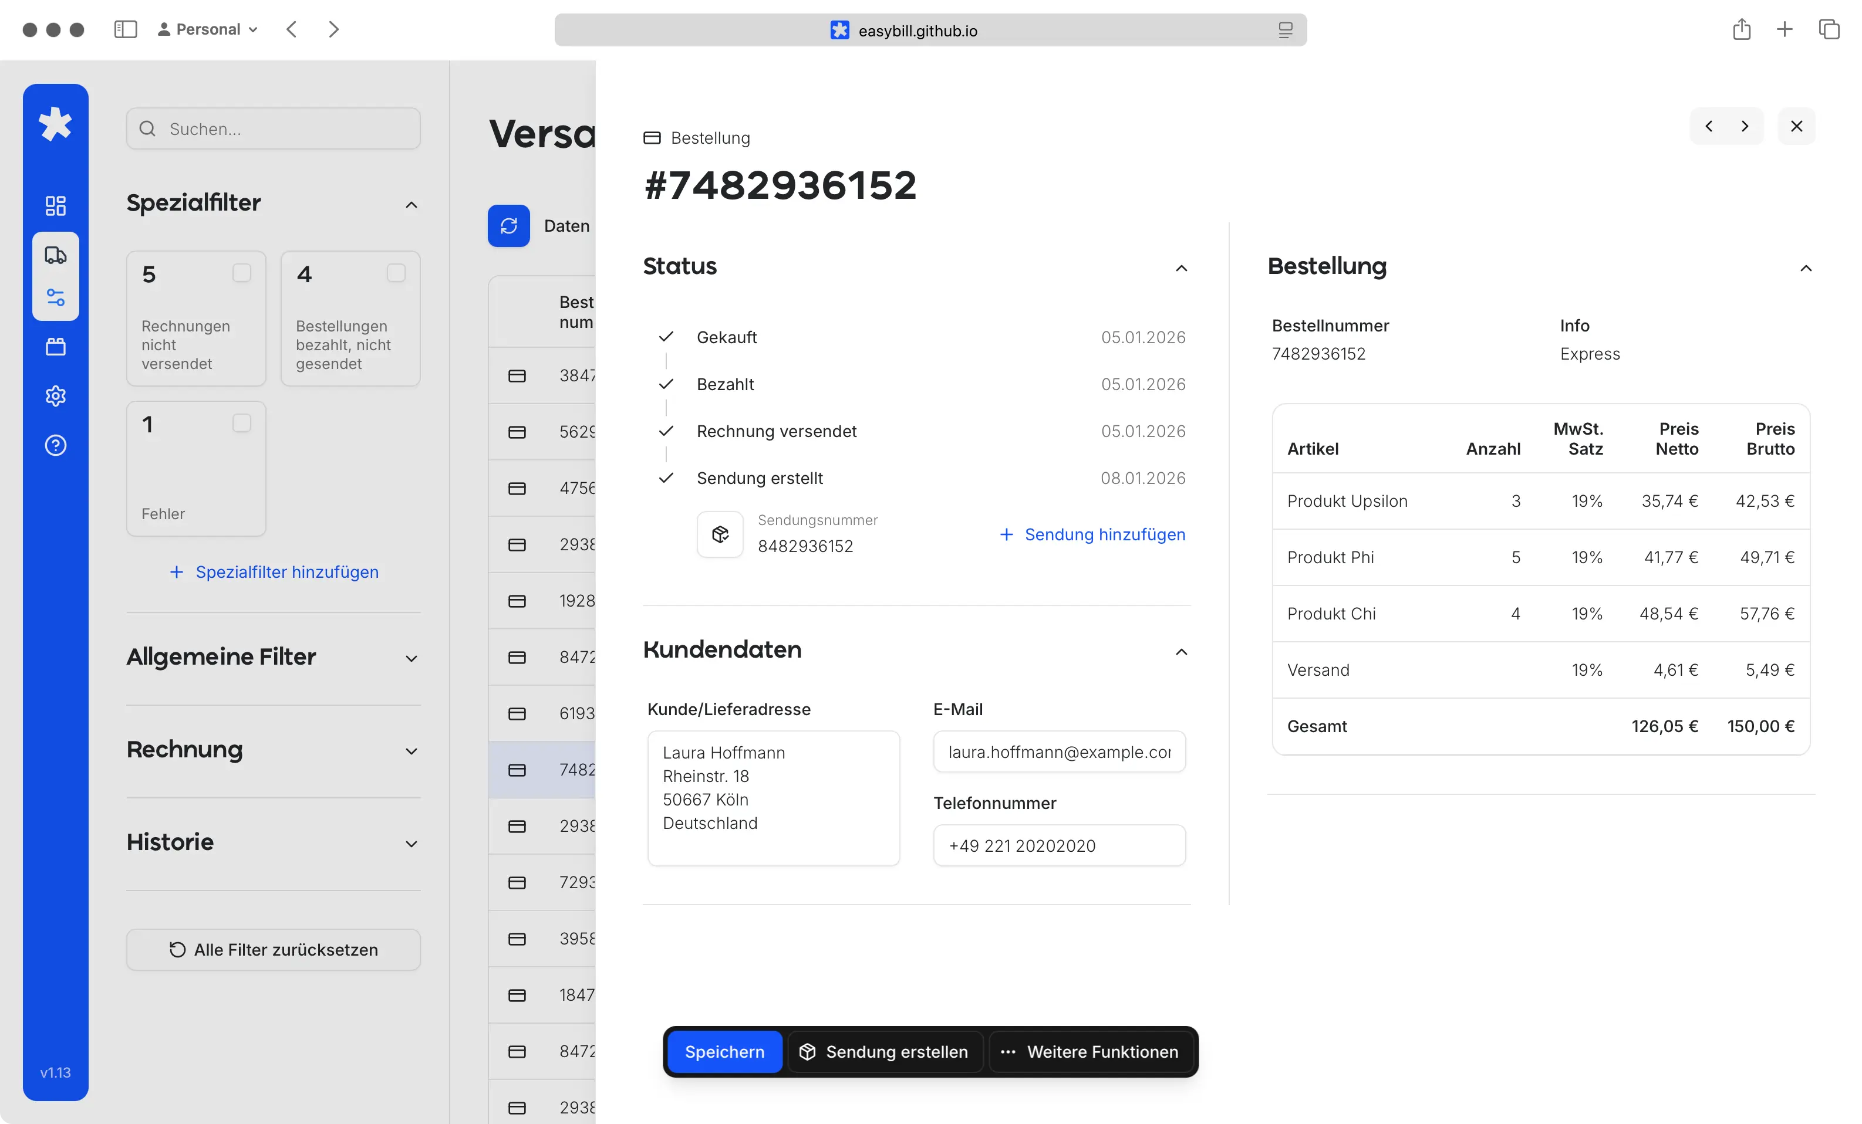Expand the Historie filter section
This screenshot has height=1124, width=1862.
411,844
